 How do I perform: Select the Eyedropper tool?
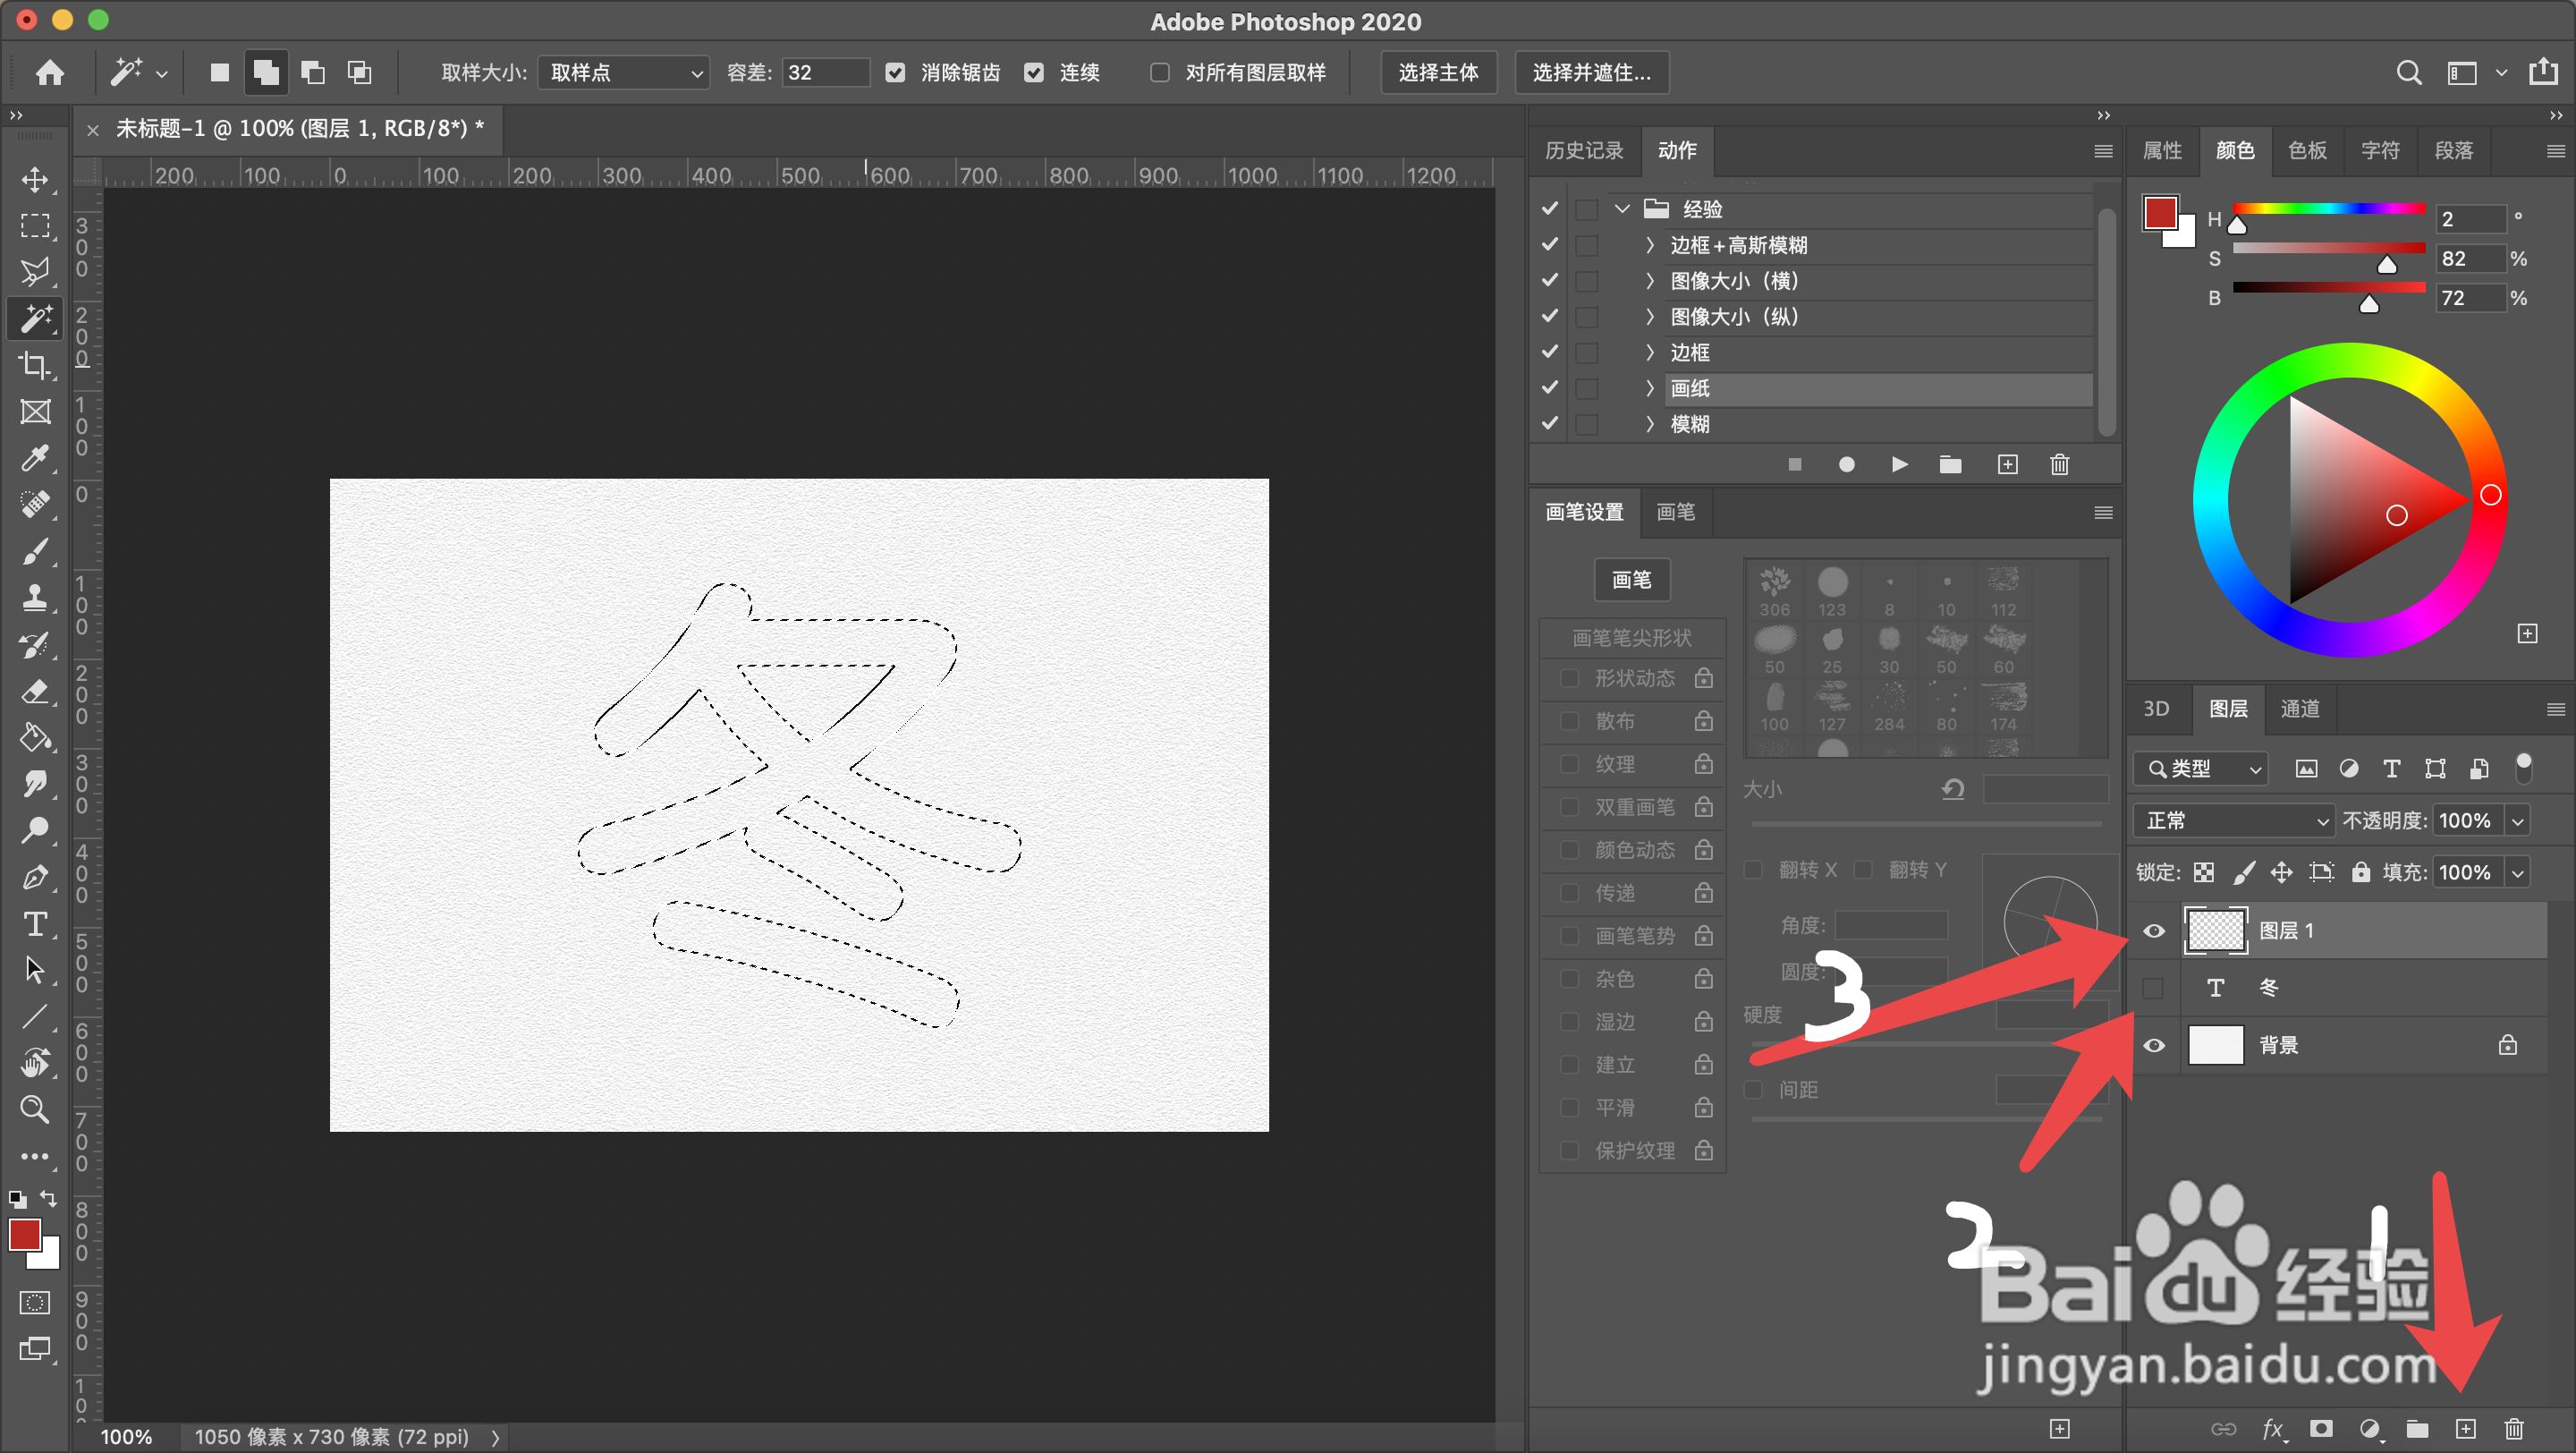tap(35, 458)
